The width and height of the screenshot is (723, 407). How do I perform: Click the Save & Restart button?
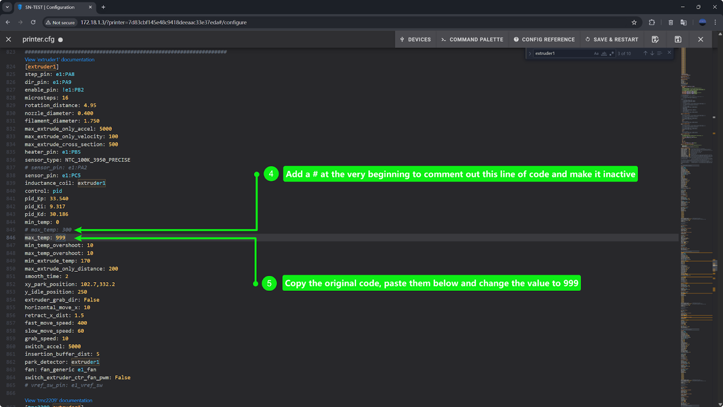612,40
